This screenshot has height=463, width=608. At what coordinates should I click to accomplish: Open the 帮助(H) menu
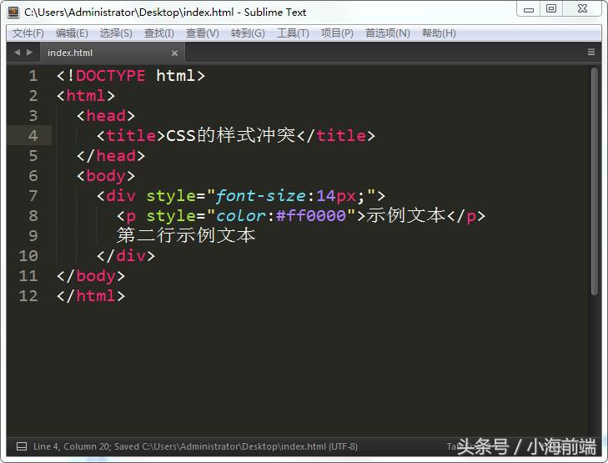(439, 33)
